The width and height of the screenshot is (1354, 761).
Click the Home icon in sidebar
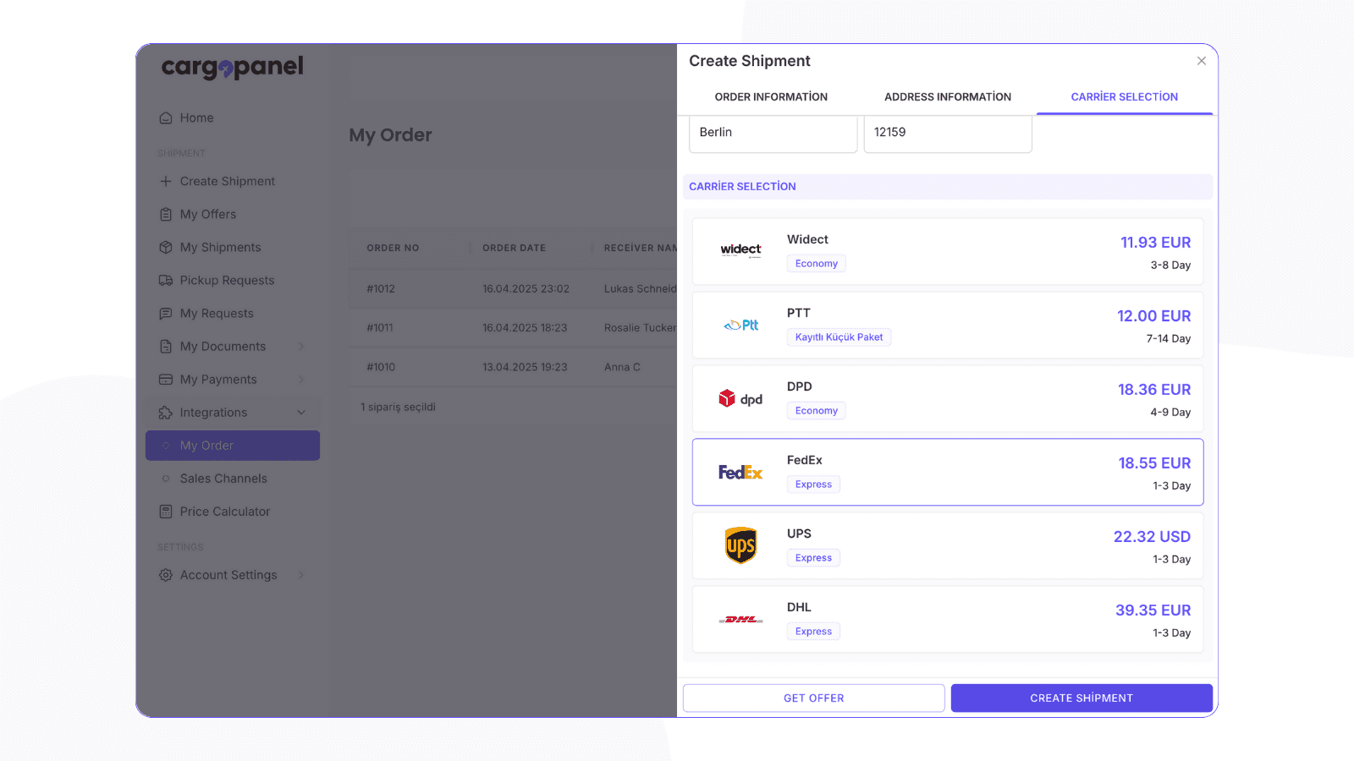click(166, 118)
